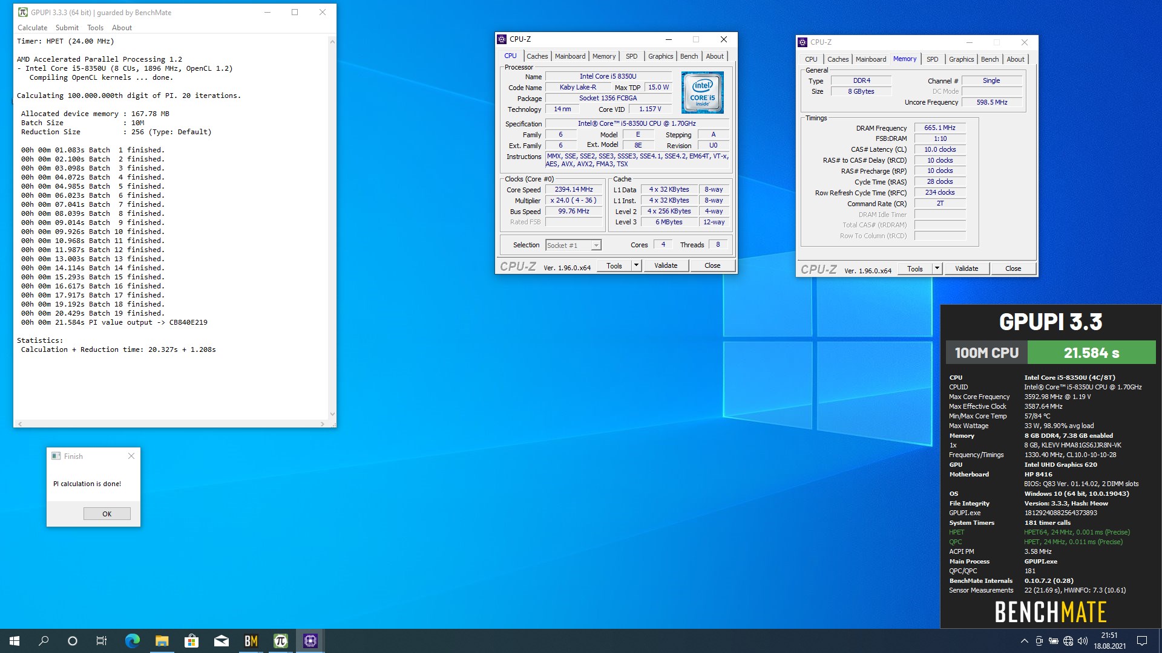
Task: Select About tab in first CPU-Z
Action: [x=715, y=56]
